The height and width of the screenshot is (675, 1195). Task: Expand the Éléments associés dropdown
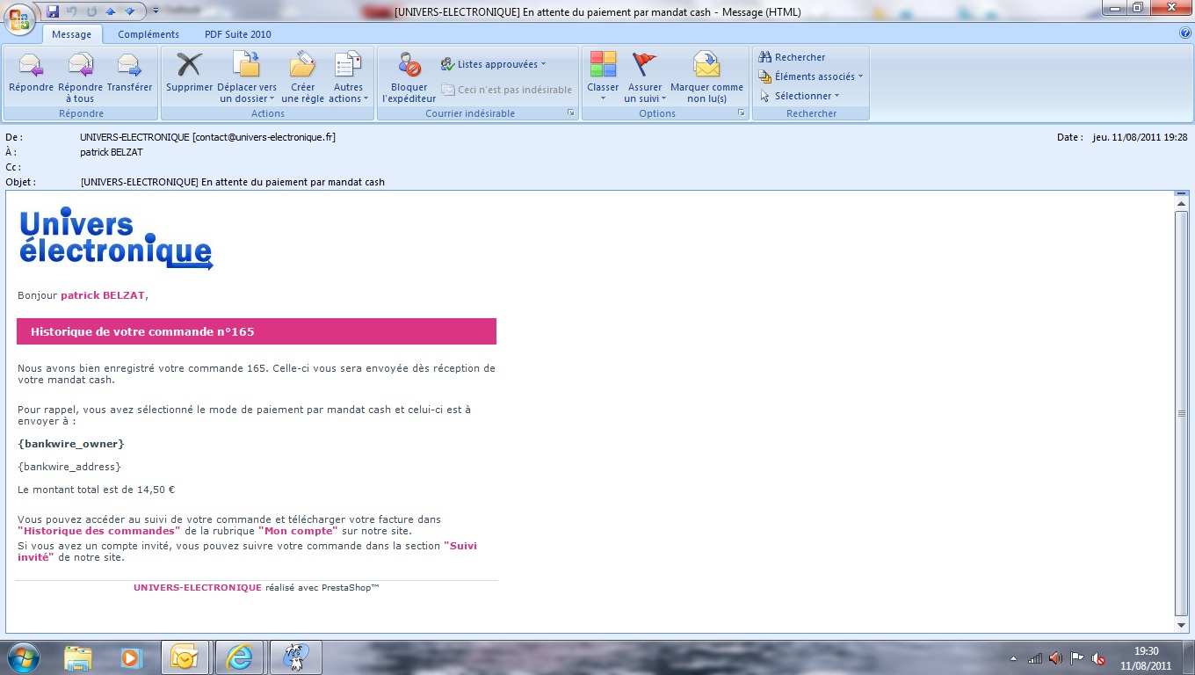click(811, 76)
